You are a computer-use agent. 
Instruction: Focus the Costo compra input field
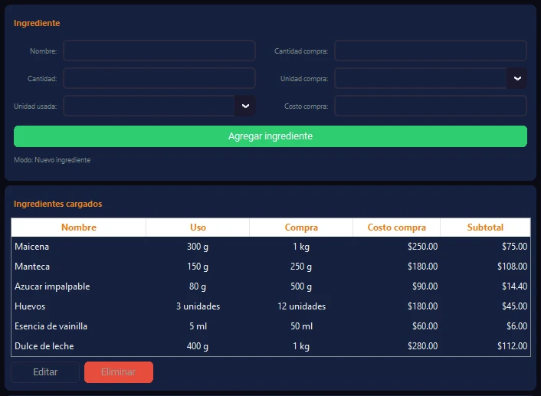431,106
